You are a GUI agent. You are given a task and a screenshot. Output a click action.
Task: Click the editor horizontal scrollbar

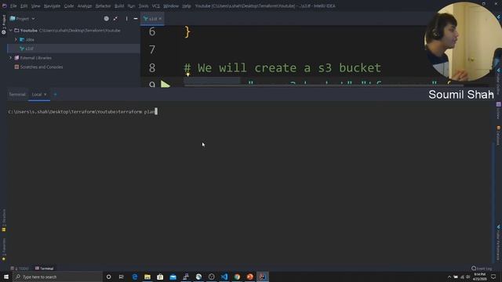(323, 85)
